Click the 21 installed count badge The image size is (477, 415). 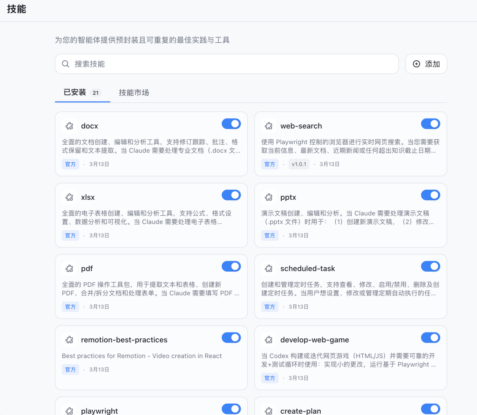[x=95, y=93]
